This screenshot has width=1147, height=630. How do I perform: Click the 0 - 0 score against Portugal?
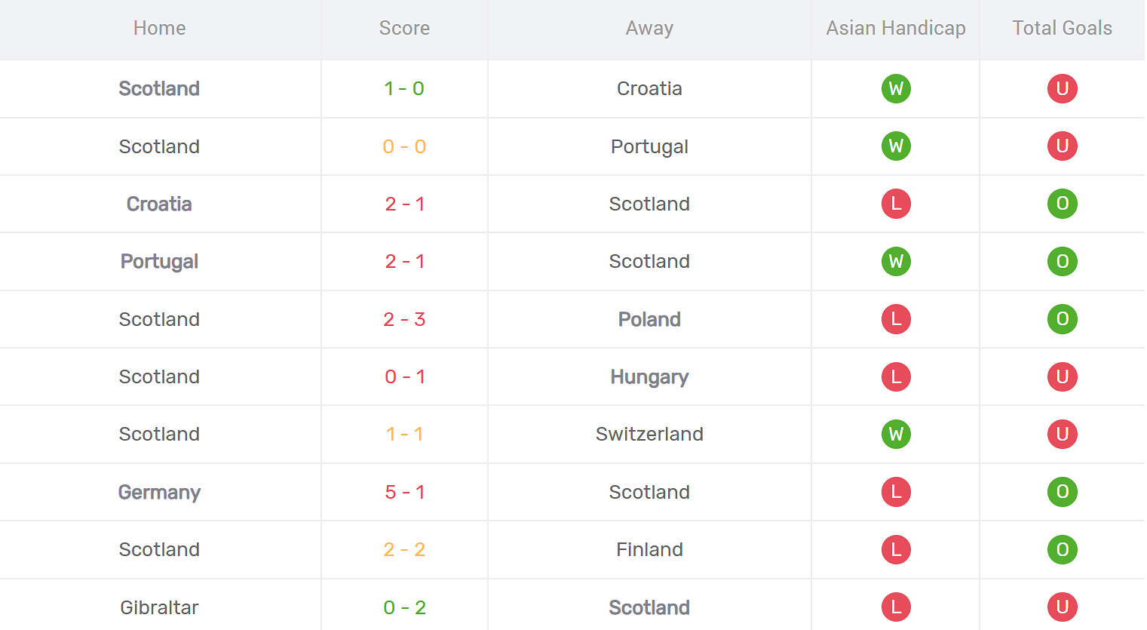click(x=405, y=146)
